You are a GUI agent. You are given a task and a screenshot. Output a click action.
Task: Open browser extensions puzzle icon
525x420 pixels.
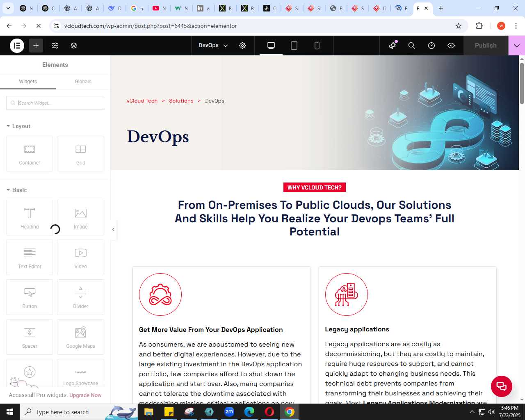(479, 26)
